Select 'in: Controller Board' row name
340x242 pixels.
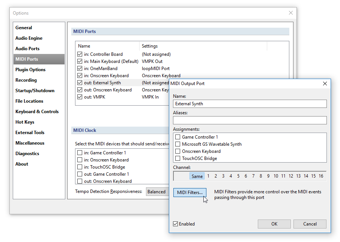click(103, 54)
